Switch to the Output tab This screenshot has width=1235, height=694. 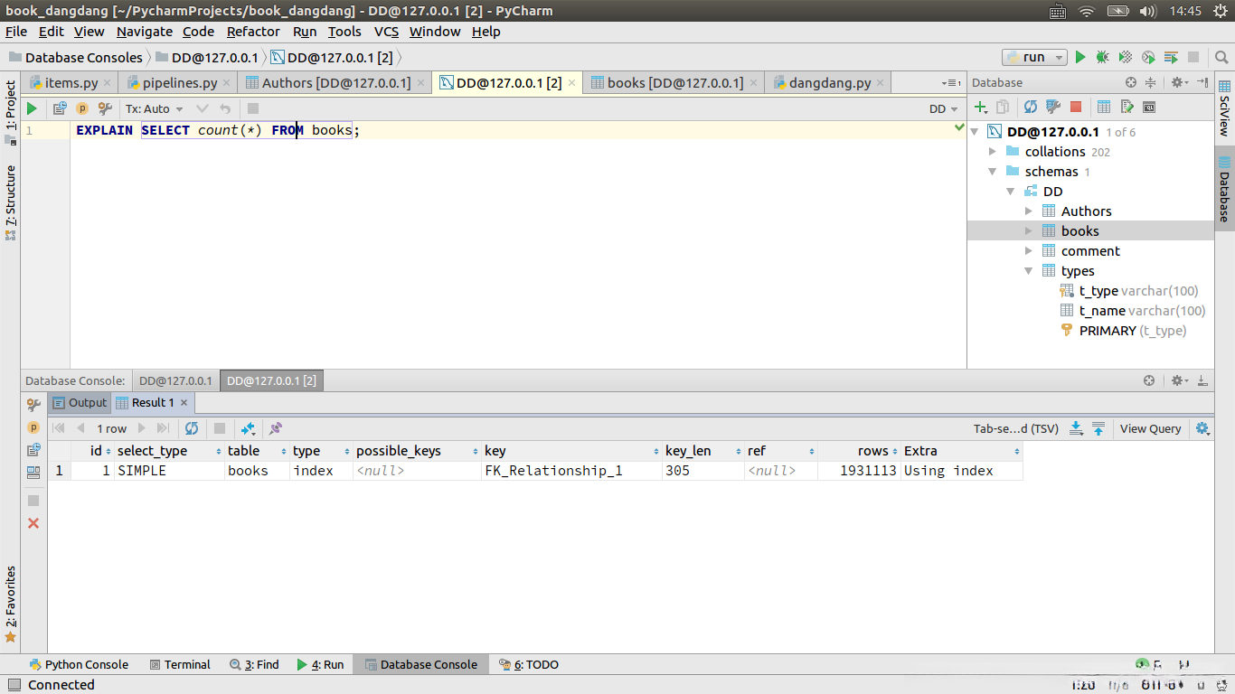80,403
